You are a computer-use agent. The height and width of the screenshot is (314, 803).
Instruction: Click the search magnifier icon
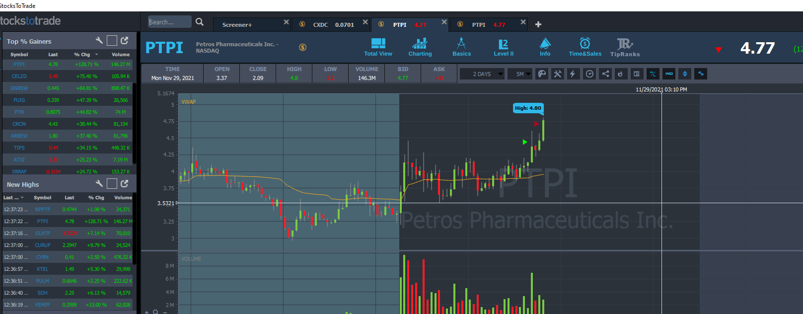pyautogui.click(x=200, y=22)
